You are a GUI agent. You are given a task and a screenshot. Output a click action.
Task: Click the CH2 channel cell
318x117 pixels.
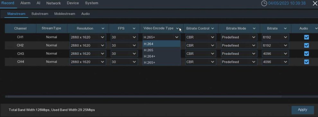pyautogui.click(x=20, y=45)
